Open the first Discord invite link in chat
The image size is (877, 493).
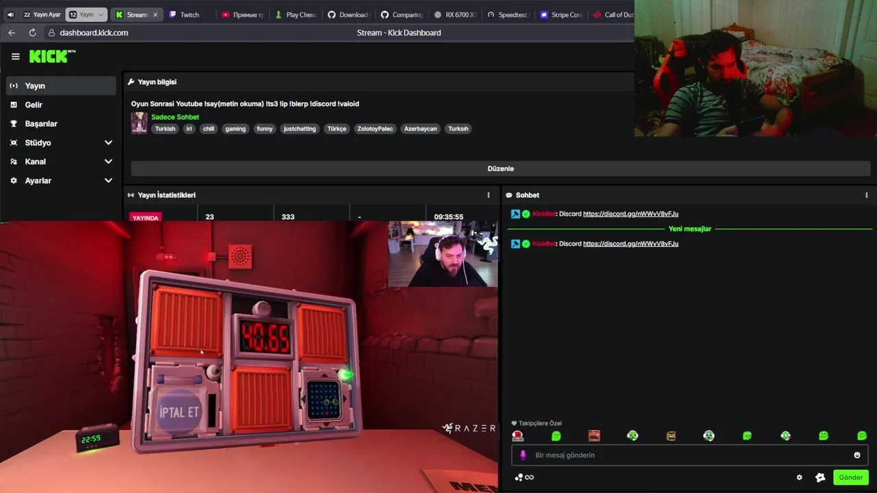(x=630, y=214)
